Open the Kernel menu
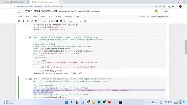 59,17
